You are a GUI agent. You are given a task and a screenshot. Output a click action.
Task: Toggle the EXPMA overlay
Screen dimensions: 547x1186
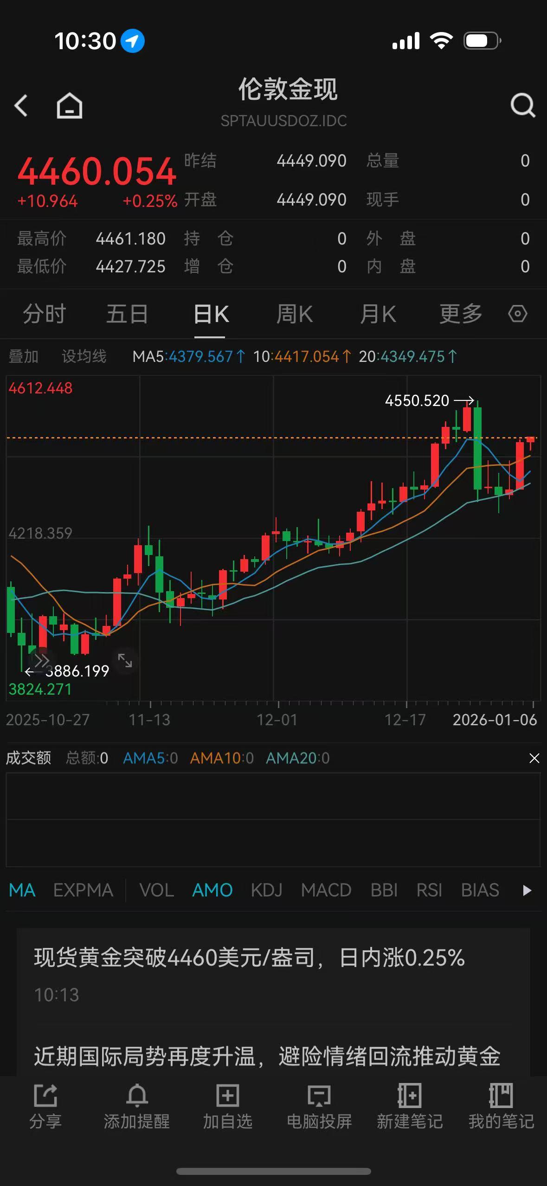(83, 890)
